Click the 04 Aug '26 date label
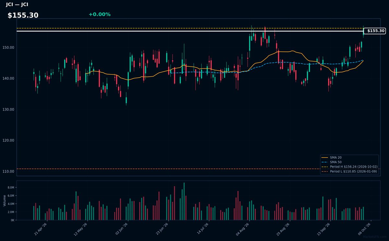This screenshot has height=241, width=389. pos(242,229)
